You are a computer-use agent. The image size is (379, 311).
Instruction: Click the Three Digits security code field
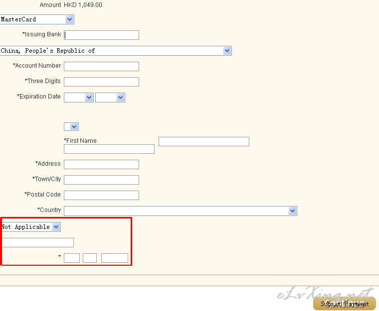[x=101, y=82]
